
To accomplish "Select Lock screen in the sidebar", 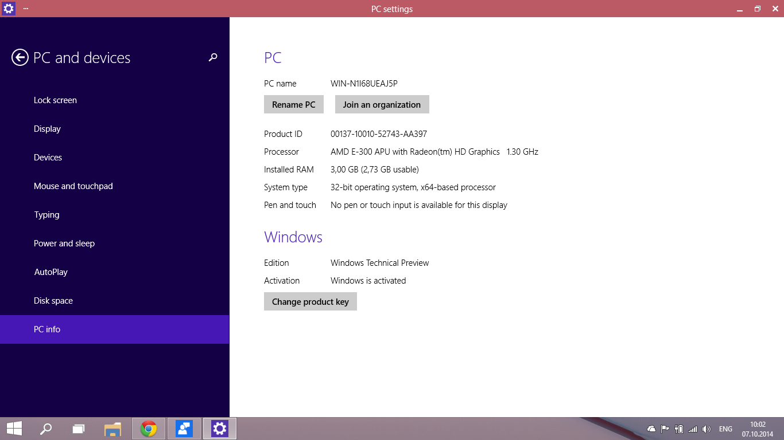I will pyautogui.click(x=55, y=100).
